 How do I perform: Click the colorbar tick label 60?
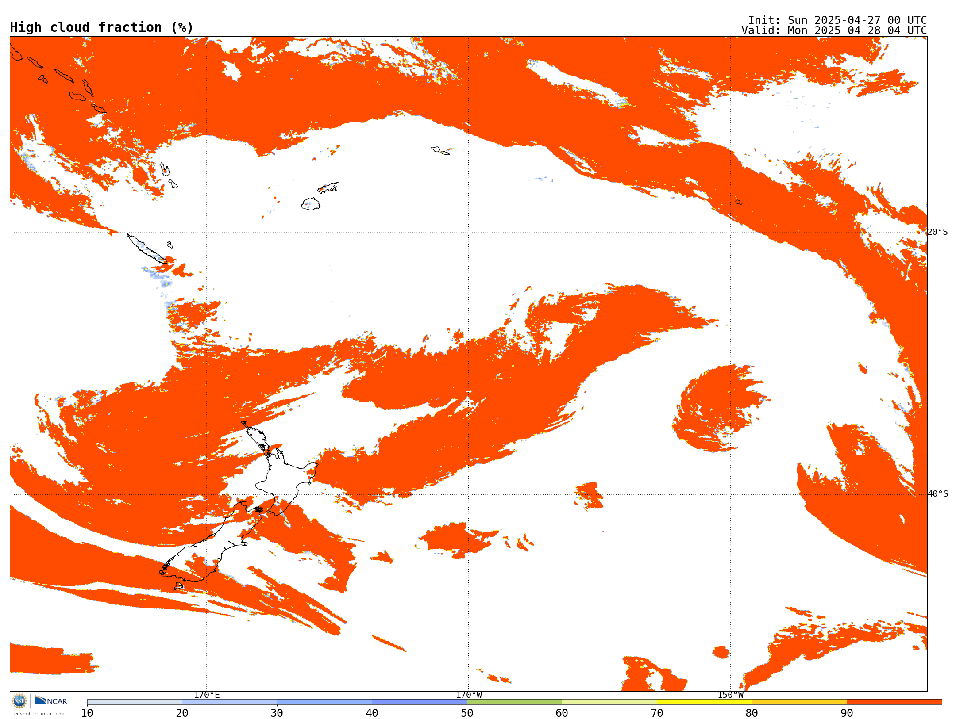tap(562, 713)
